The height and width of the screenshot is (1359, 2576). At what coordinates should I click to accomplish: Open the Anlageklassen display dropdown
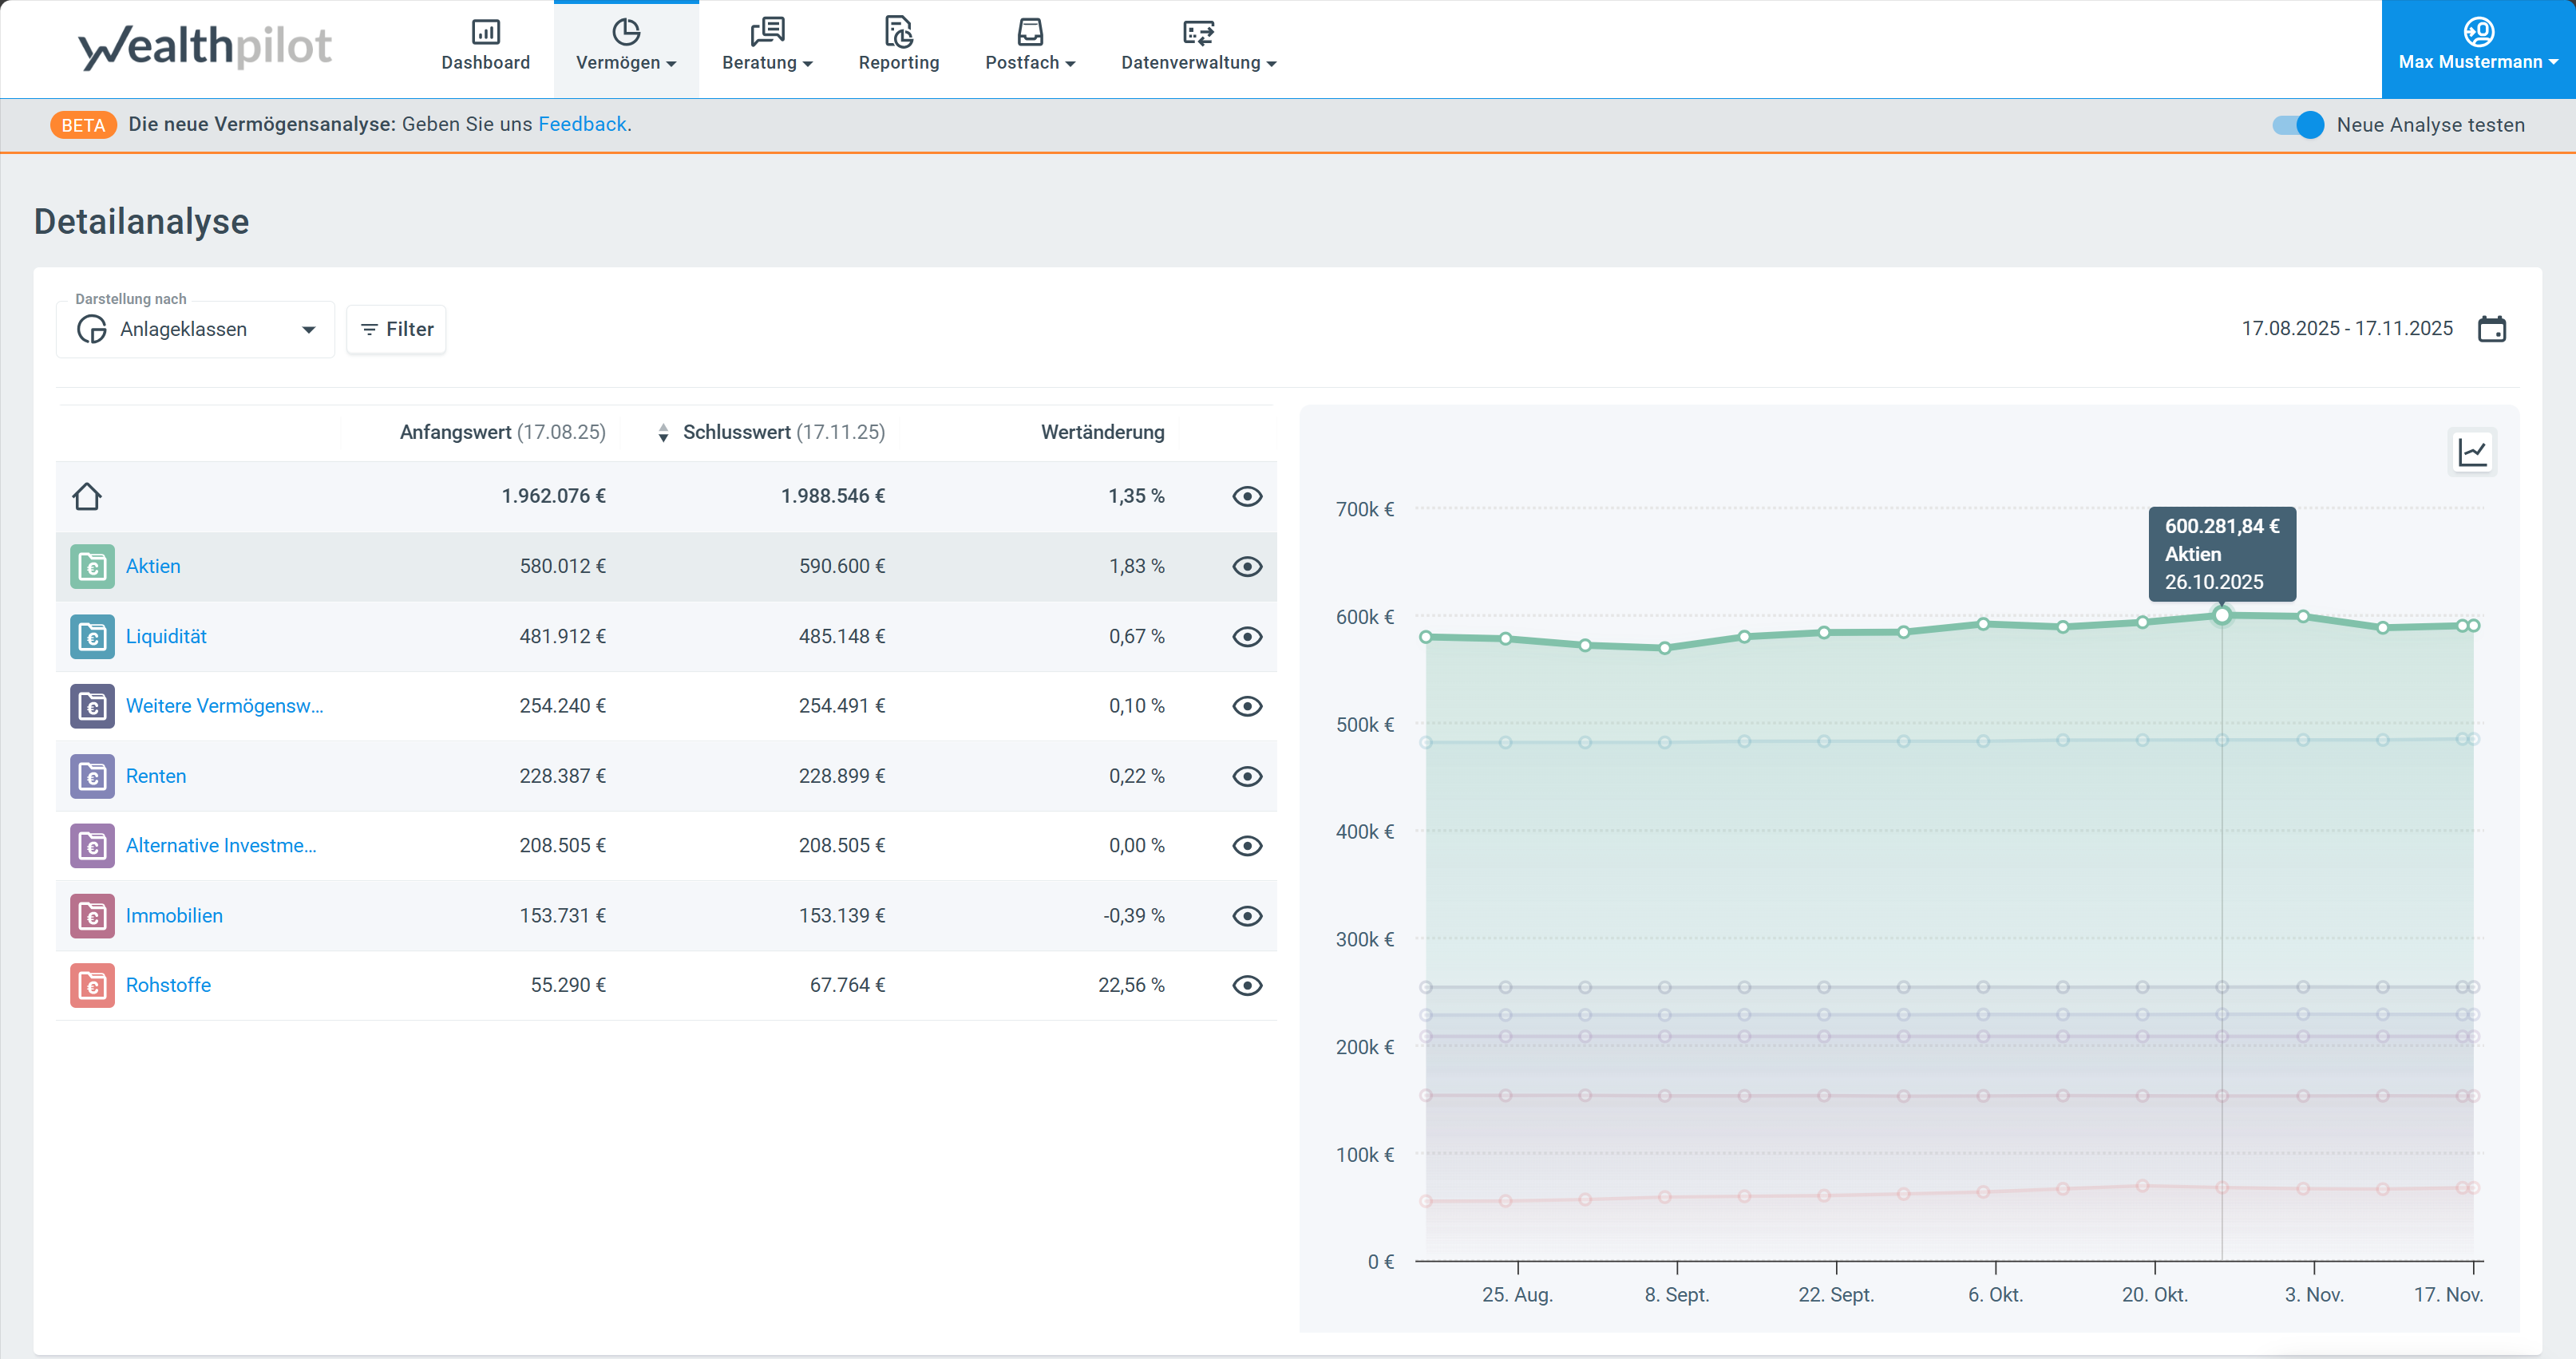195,329
